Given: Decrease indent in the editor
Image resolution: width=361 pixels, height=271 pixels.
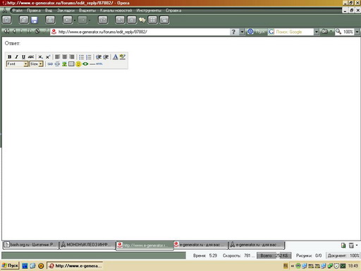Looking at the screenshot, I should (99, 57).
